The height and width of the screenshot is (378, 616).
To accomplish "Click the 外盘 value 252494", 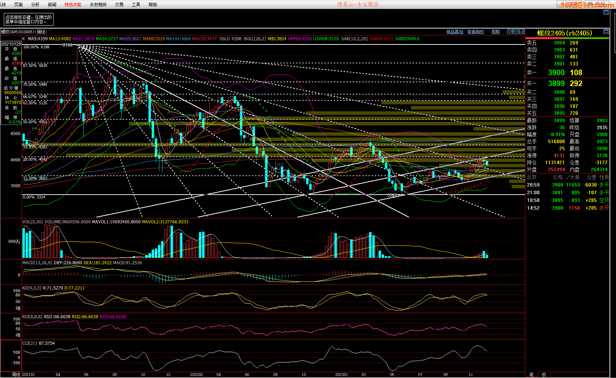I will click(556, 169).
